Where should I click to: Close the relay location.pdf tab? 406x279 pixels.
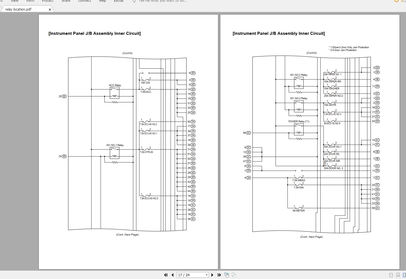point(50,9)
